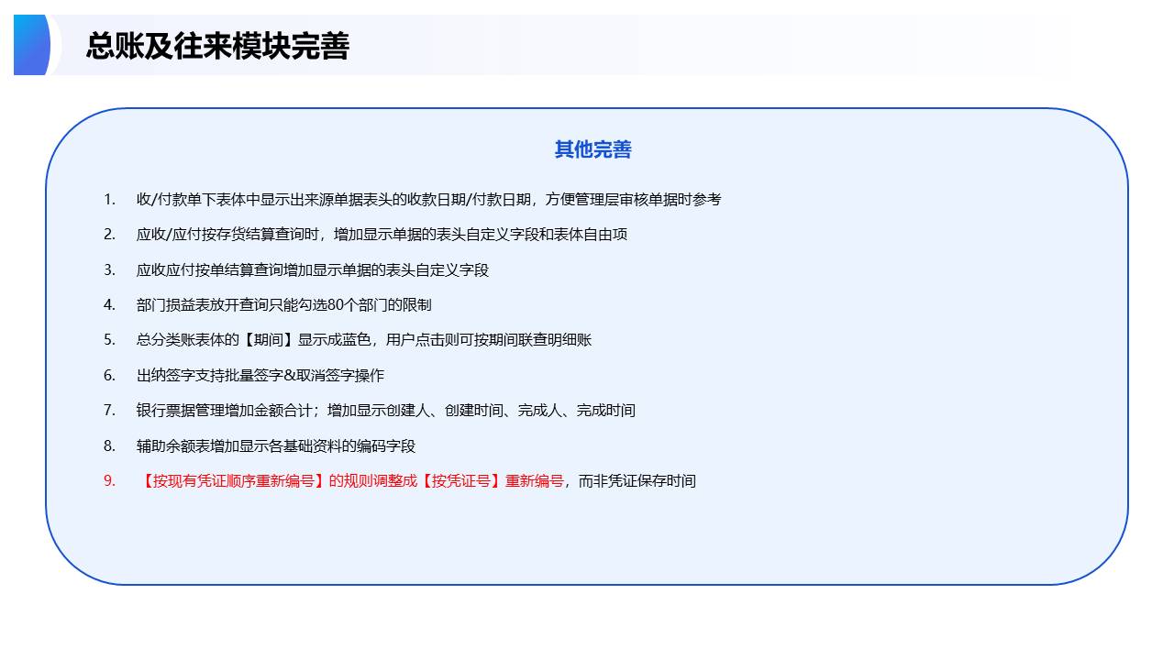
Task: Select the 出纳签字支持批量签字 line
Action: pyautogui.click(x=260, y=375)
